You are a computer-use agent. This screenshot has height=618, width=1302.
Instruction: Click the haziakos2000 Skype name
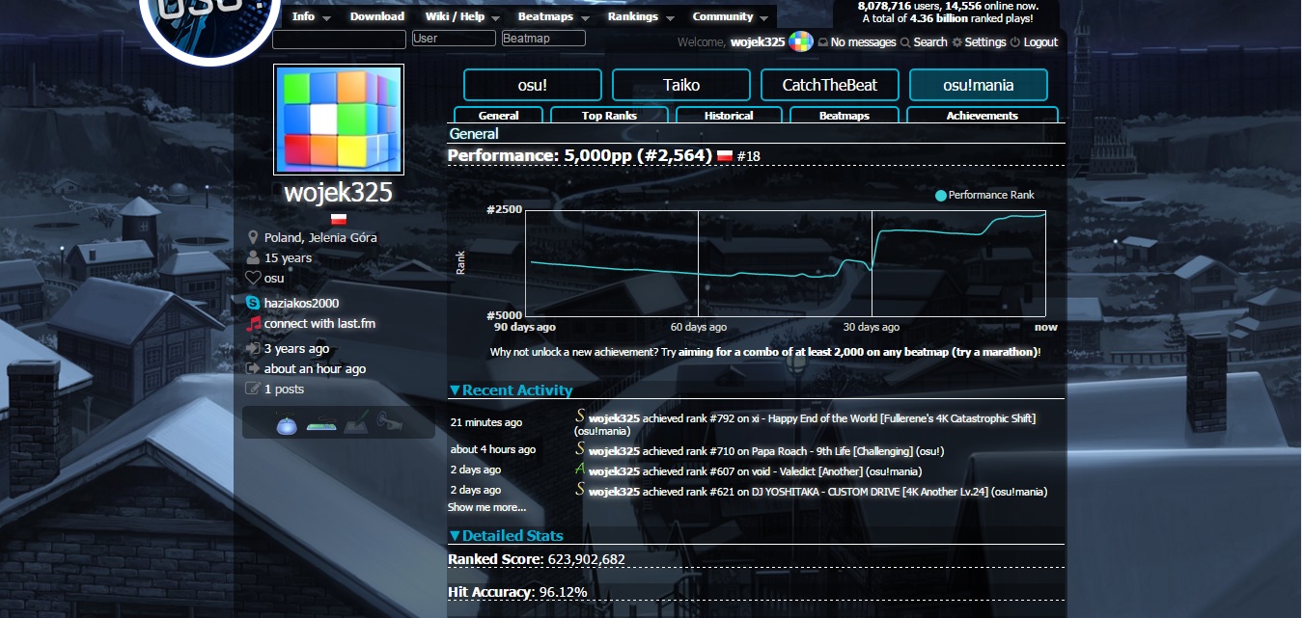[301, 303]
